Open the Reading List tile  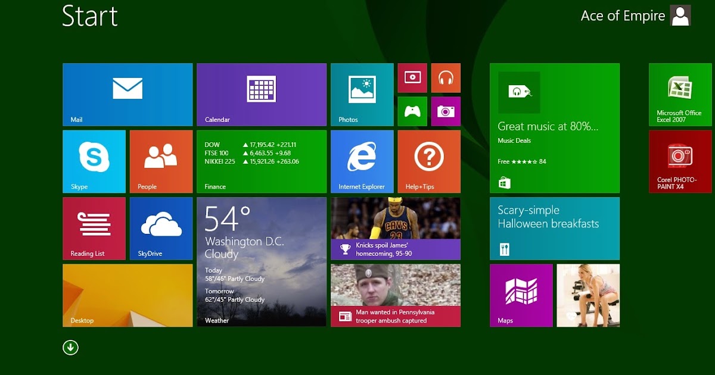point(94,229)
